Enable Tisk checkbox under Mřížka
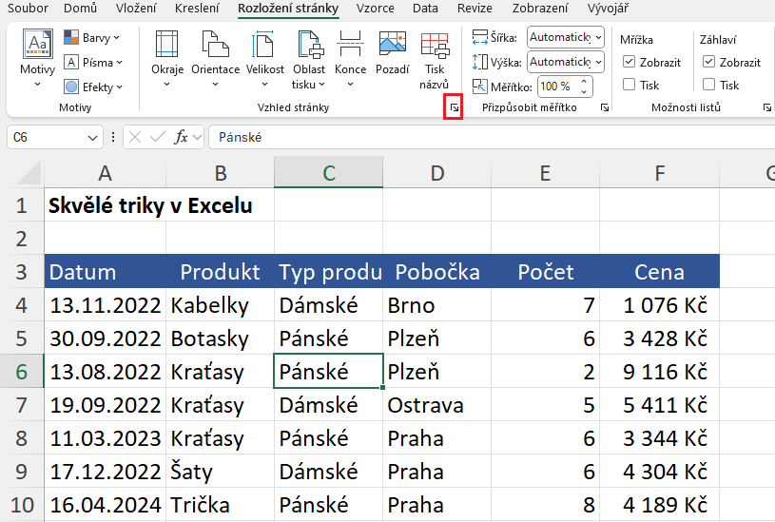 click(x=629, y=85)
